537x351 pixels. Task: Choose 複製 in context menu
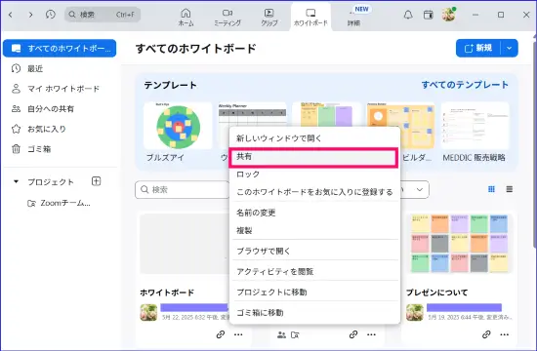(x=315, y=230)
